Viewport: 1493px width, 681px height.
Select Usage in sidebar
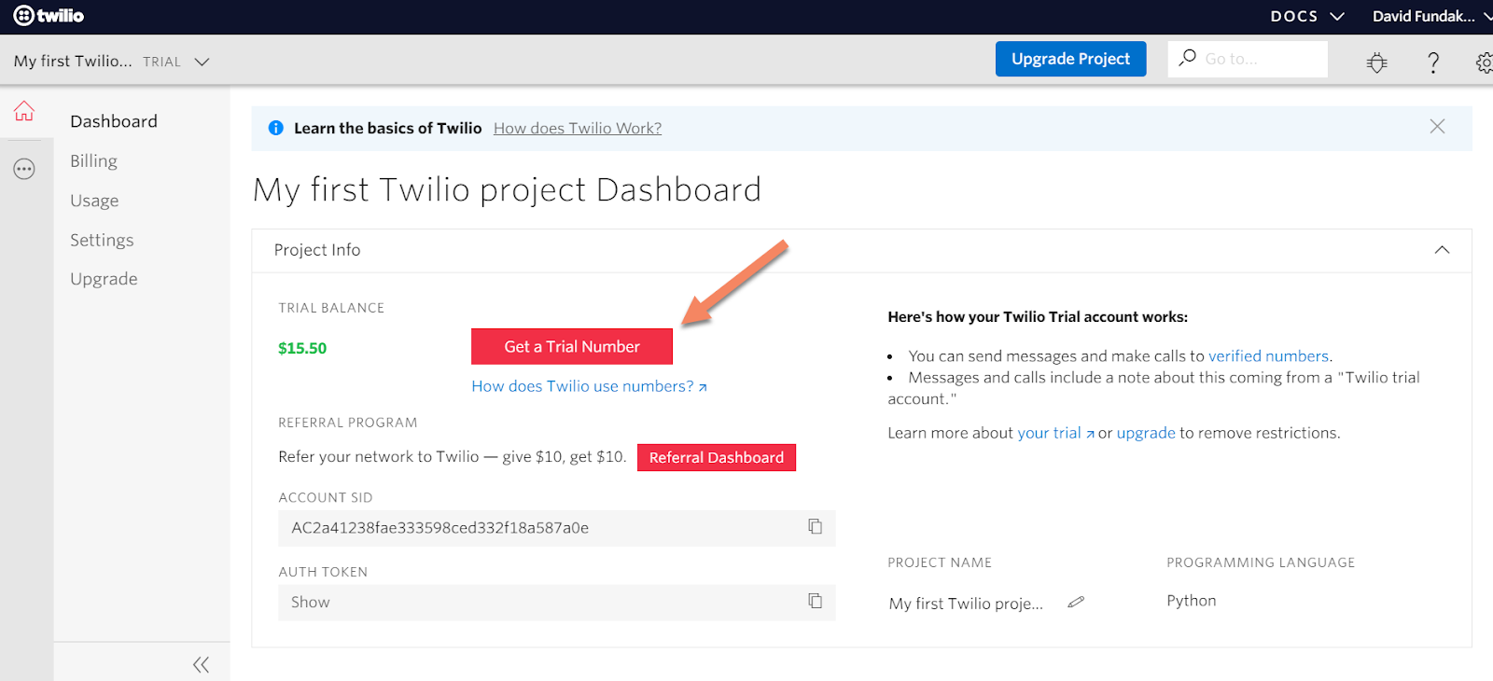tap(94, 201)
